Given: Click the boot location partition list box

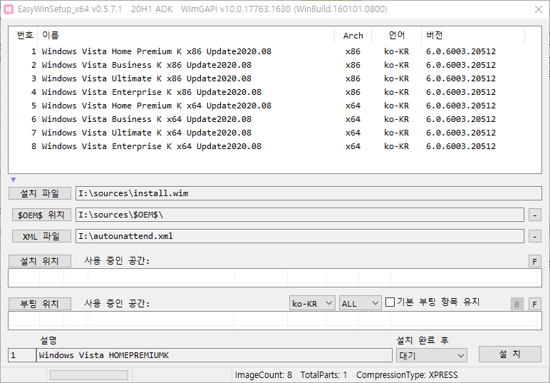Looking at the screenshot, I should pos(275,320).
